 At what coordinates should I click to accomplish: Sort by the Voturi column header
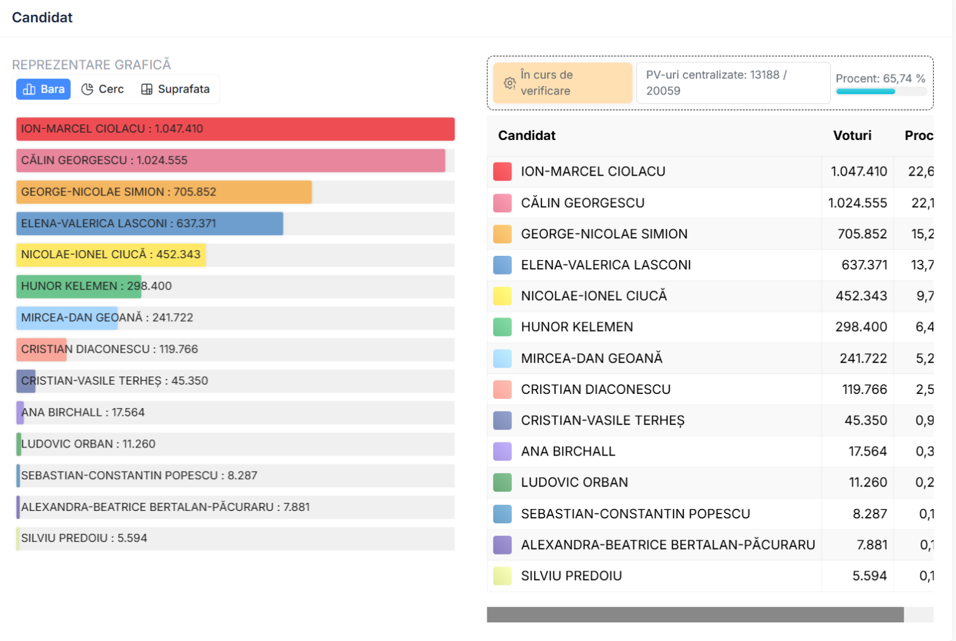point(852,136)
